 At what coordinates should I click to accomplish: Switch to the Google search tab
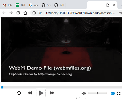[x=34, y=5]
